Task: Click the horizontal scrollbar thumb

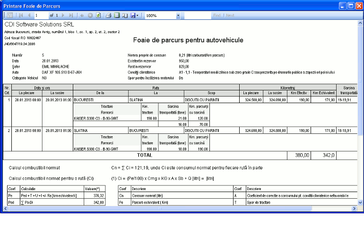Action: (x=160, y=209)
